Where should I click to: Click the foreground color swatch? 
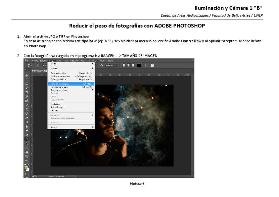[x=26, y=168]
